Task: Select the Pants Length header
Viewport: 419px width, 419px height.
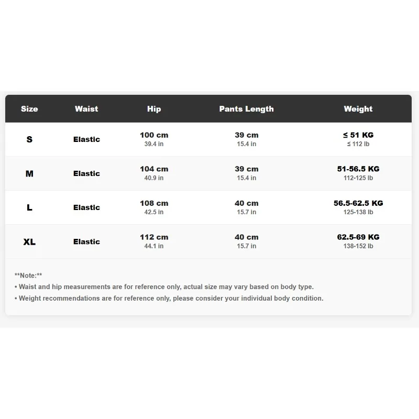Action: coord(246,109)
